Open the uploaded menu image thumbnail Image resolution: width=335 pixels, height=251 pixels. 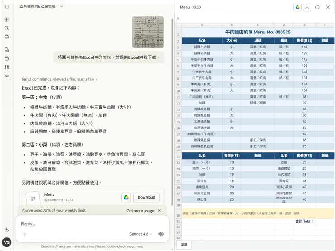pos(148,32)
